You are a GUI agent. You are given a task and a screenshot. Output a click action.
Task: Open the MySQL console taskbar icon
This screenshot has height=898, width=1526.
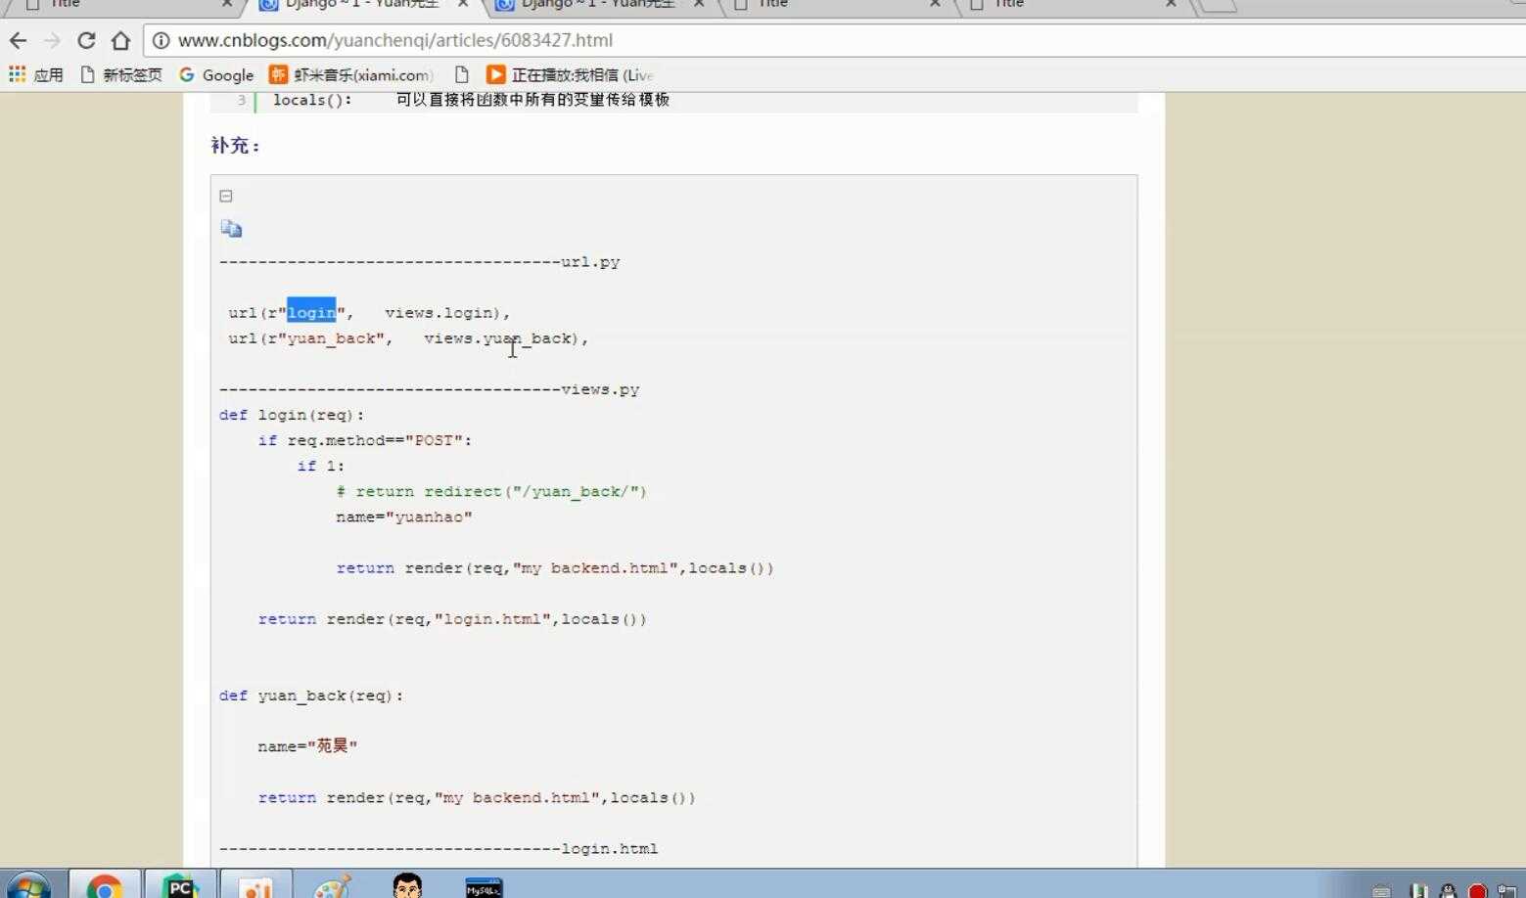coord(484,886)
